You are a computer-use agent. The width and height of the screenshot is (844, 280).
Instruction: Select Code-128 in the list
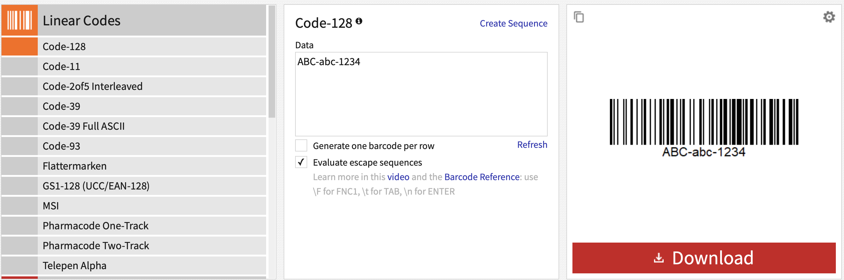(x=134, y=46)
